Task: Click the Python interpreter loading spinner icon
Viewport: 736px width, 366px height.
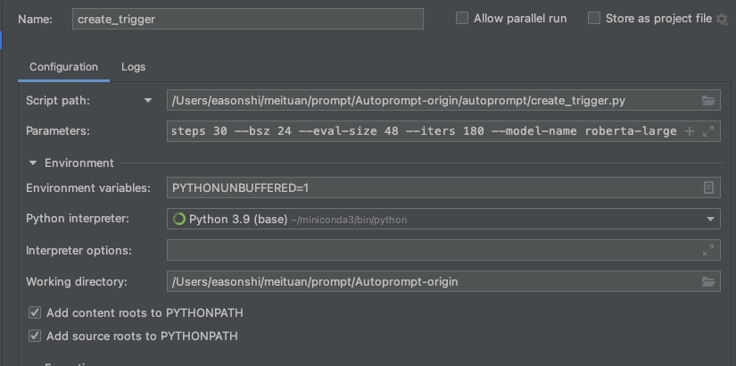Action: tap(178, 219)
